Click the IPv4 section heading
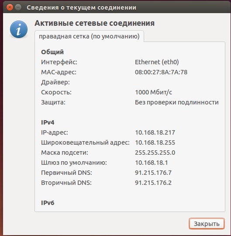231x236 pixels. point(48,122)
